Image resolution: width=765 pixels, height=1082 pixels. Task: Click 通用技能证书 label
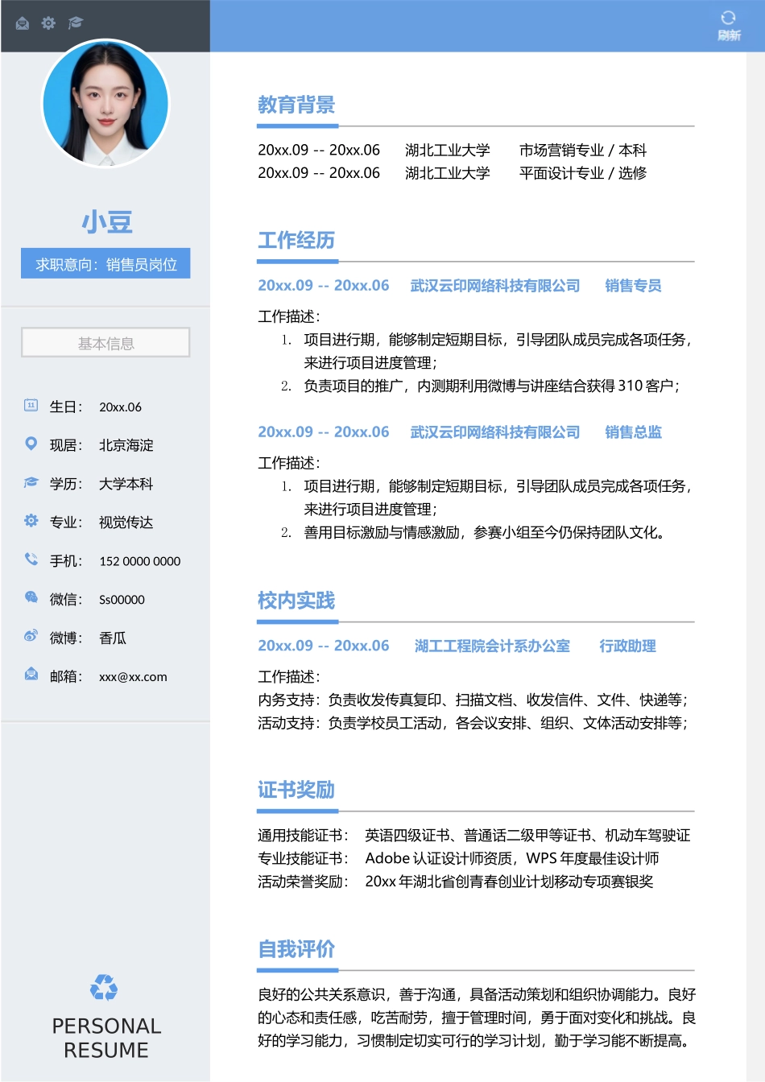point(303,836)
